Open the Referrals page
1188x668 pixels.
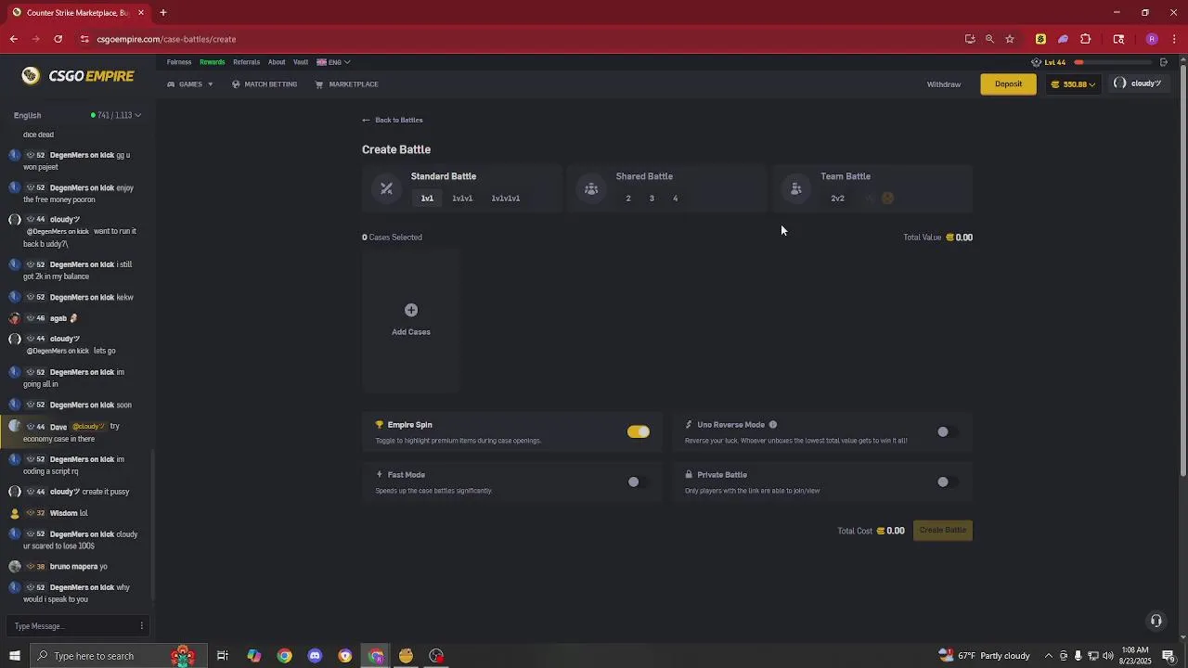point(247,62)
